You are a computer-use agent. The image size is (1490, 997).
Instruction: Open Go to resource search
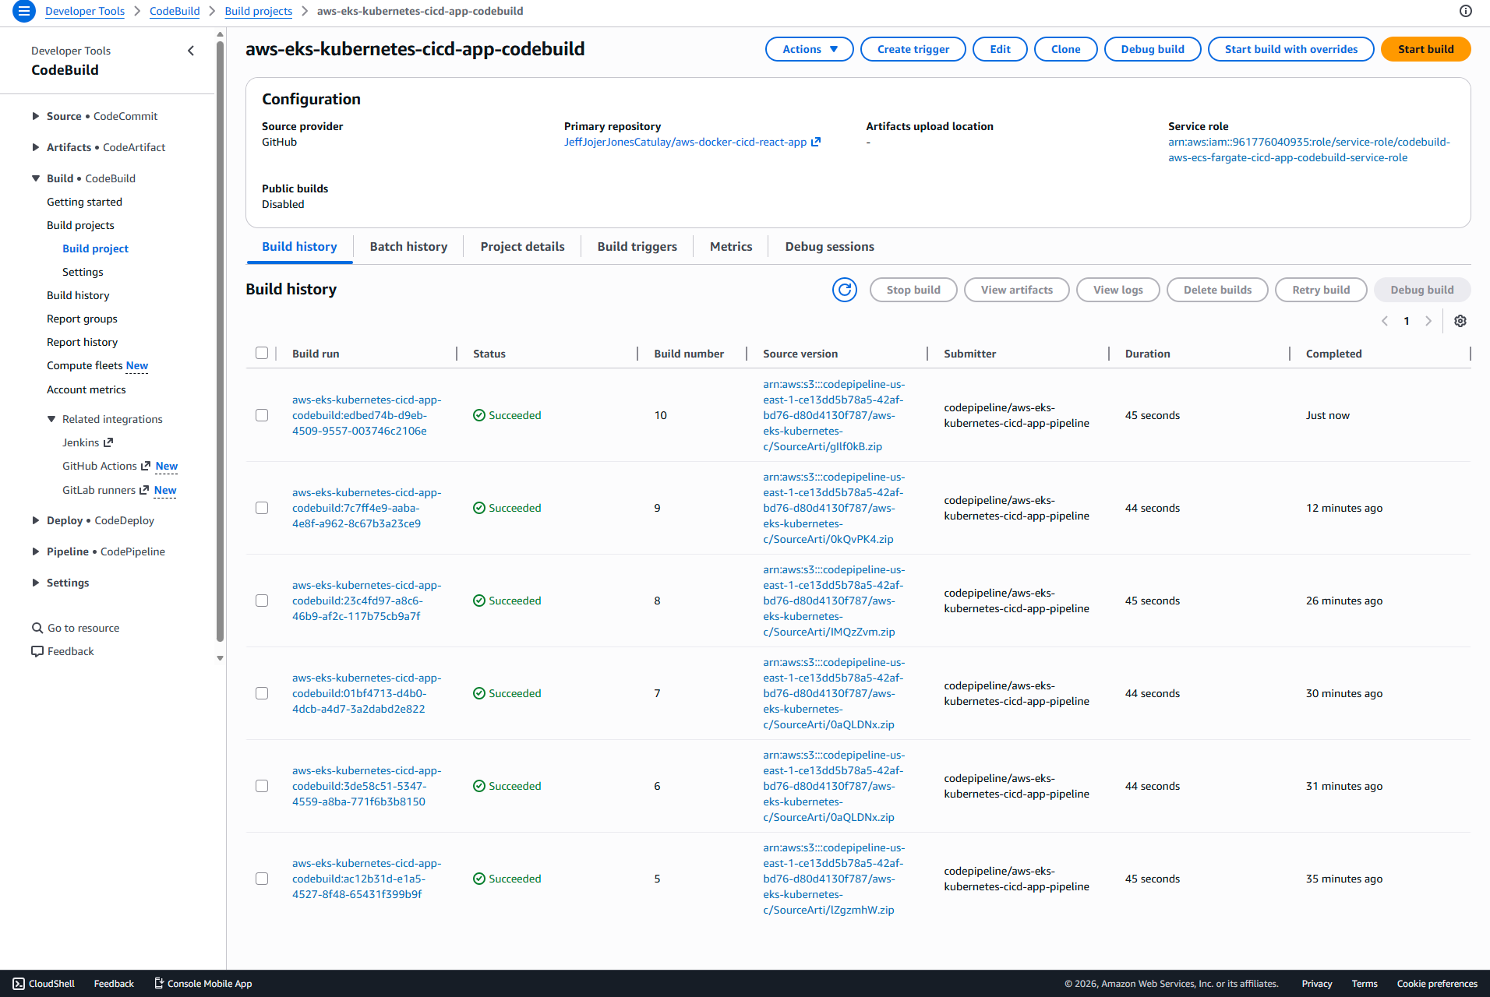tap(76, 628)
